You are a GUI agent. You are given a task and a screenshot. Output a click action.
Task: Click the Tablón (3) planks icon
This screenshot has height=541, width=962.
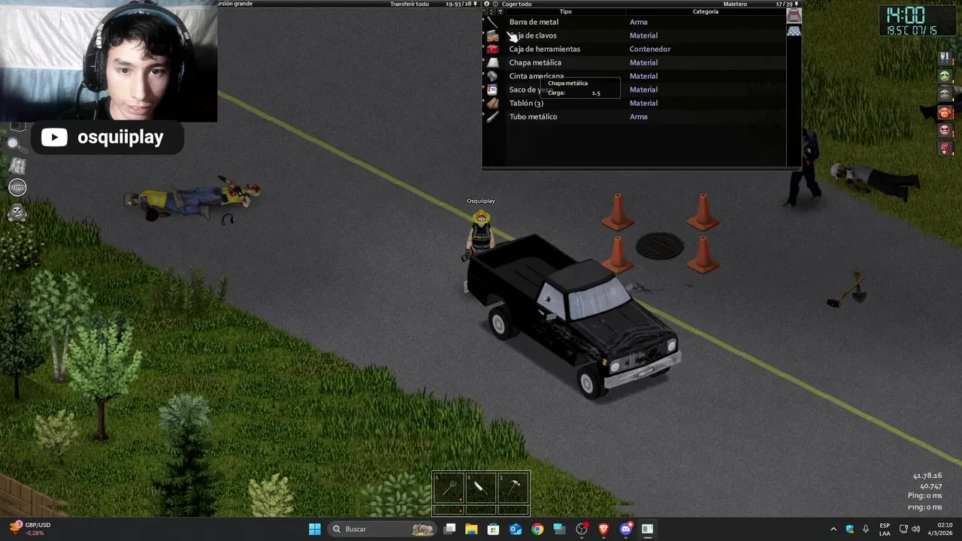coord(492,103)
